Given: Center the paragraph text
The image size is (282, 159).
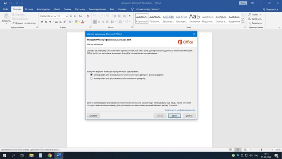Looking at the screenshot, I should tap(99, 22).
